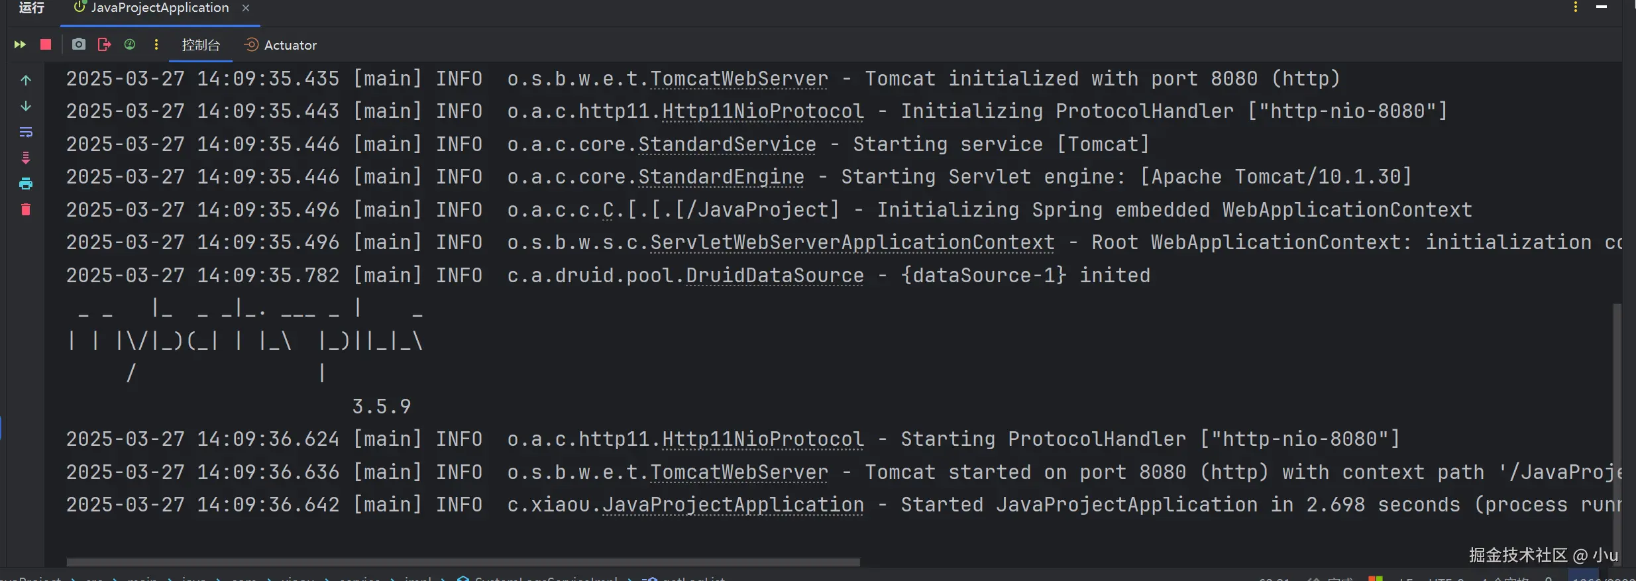Toggle scroll to end of console

tap(26, 158)
